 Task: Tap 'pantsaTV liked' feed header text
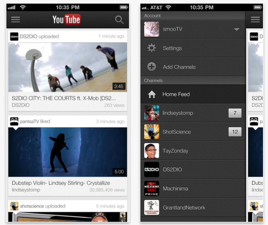tap(35, 121)
